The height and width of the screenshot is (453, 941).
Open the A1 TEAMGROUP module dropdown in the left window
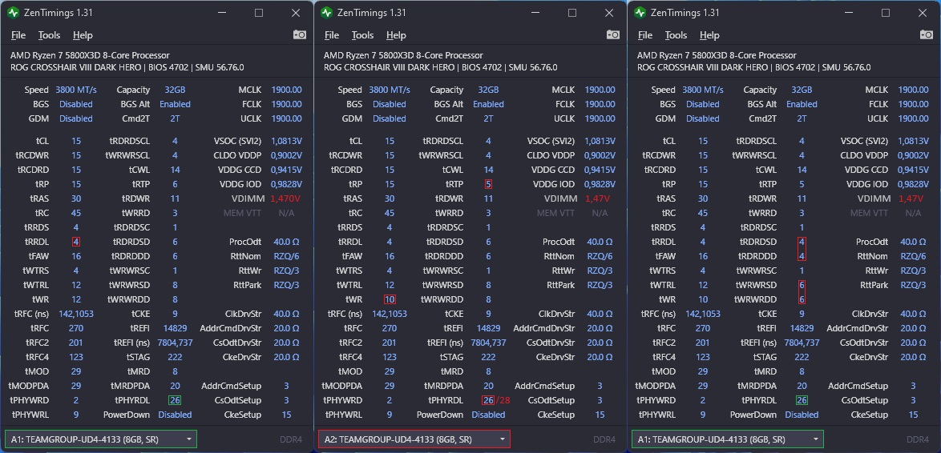coord(100,439)
